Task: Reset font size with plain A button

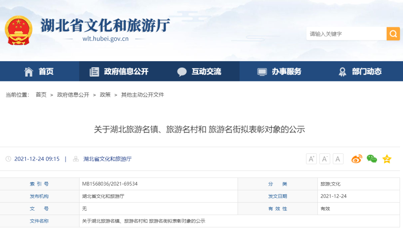Action: (338, 159)
